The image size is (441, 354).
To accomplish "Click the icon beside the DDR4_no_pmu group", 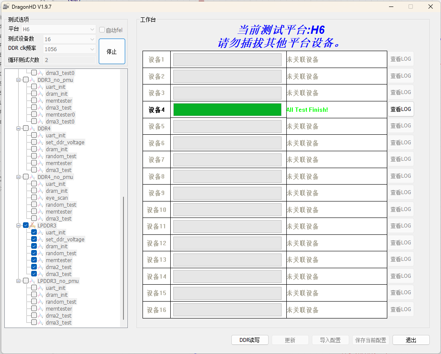I will click(33, 177).
